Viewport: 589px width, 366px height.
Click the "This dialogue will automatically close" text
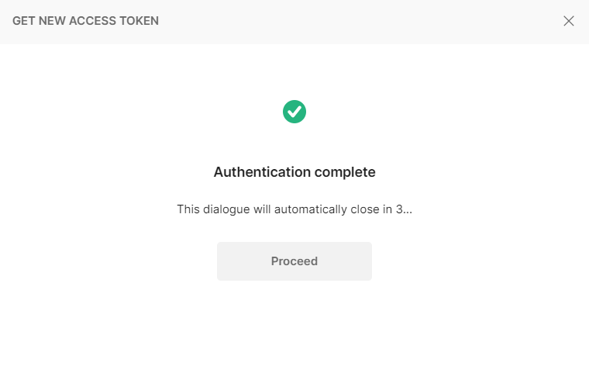coord(279,209)
